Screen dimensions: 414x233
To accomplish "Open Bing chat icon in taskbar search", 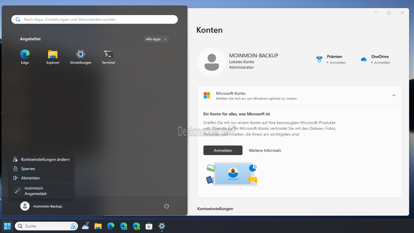I will tap(74, 226).
